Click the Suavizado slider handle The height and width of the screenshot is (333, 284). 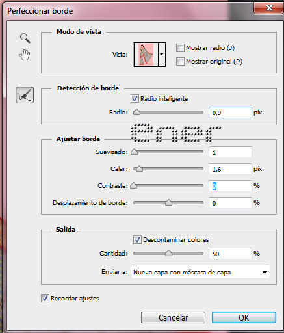(135, 152)
